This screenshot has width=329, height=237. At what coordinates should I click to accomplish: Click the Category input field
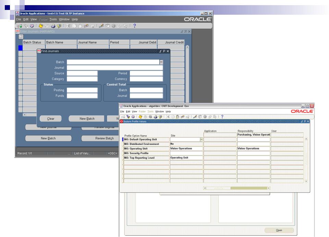[82, 79]
